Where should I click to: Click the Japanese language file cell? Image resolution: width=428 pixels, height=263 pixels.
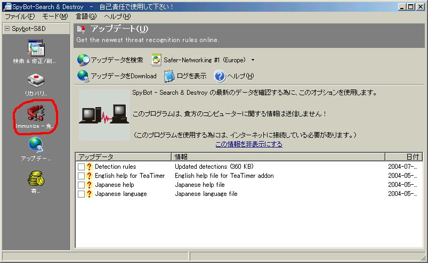click(206, 194)
